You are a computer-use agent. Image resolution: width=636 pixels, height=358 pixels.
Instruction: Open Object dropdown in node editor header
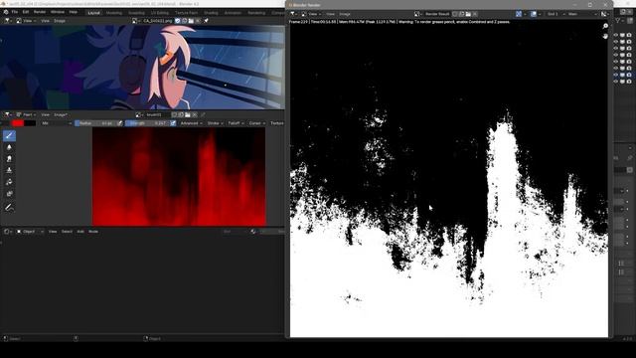30,232
